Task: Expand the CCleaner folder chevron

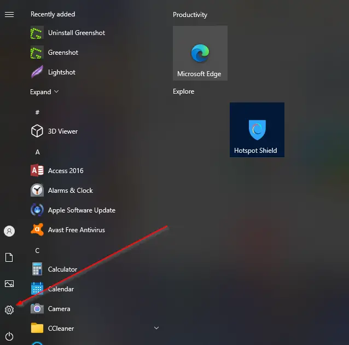Action: click(x=156, y=328)
